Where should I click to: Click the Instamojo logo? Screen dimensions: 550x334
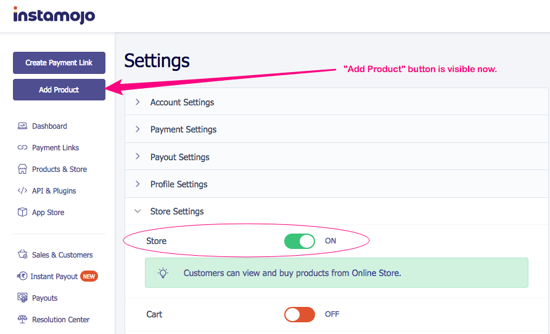click(x=54, y=15)
